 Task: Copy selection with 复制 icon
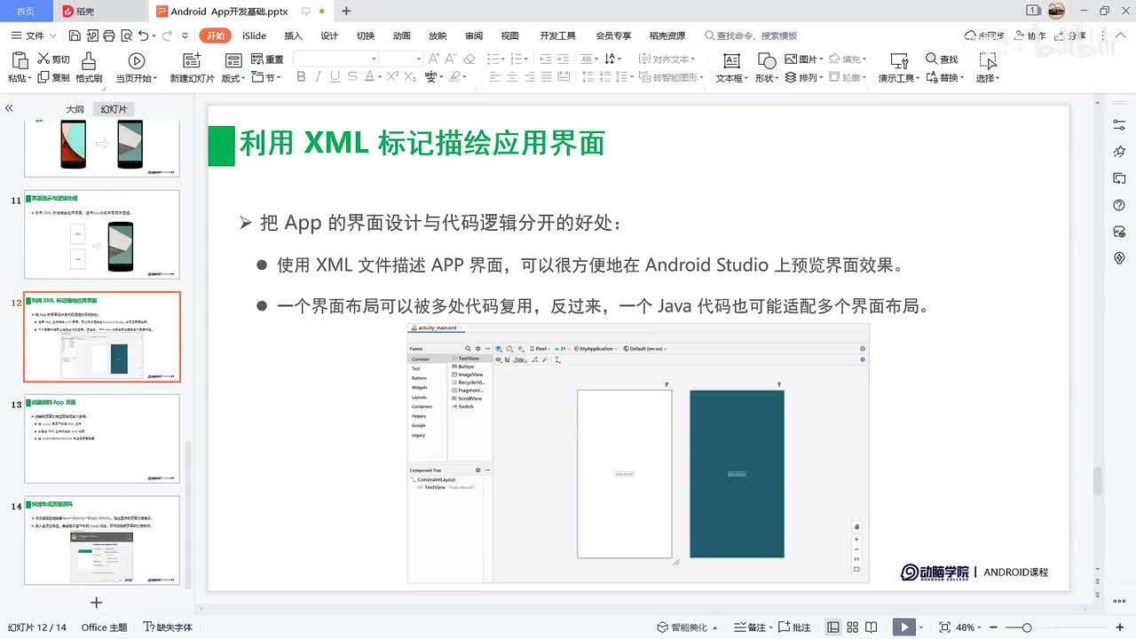(53, 77)
